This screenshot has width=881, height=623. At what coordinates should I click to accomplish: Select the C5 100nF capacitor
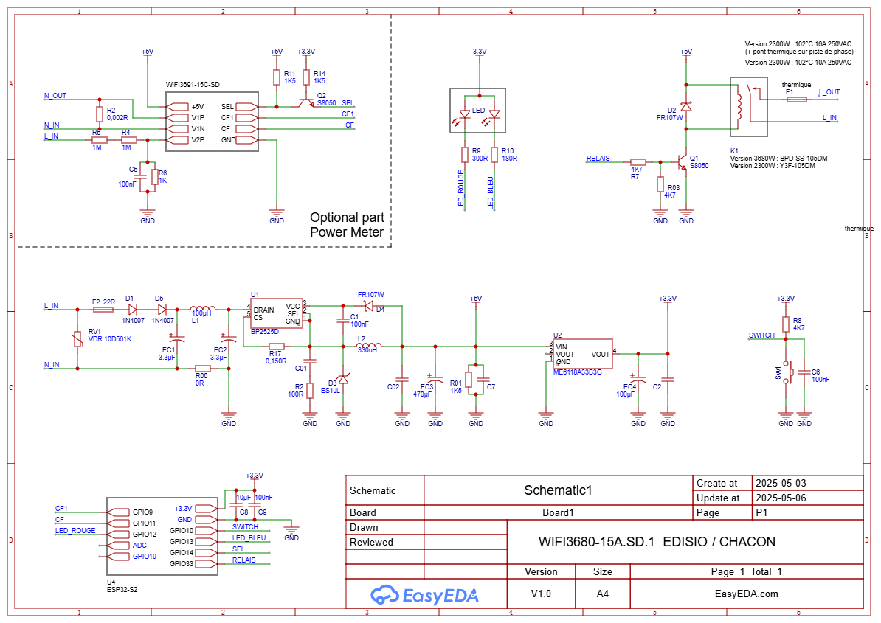click(140, 177)
